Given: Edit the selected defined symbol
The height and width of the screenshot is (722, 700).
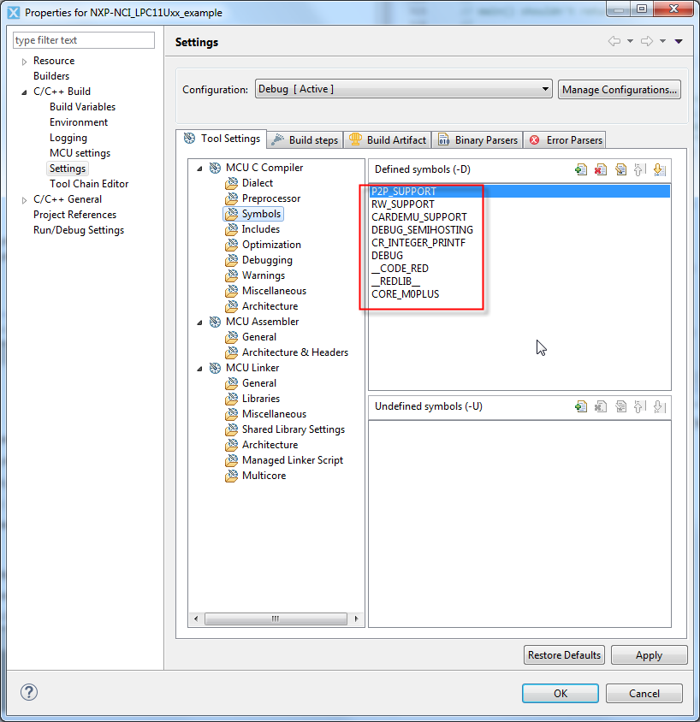Looking at the screenshot, I should click(620, 169).
